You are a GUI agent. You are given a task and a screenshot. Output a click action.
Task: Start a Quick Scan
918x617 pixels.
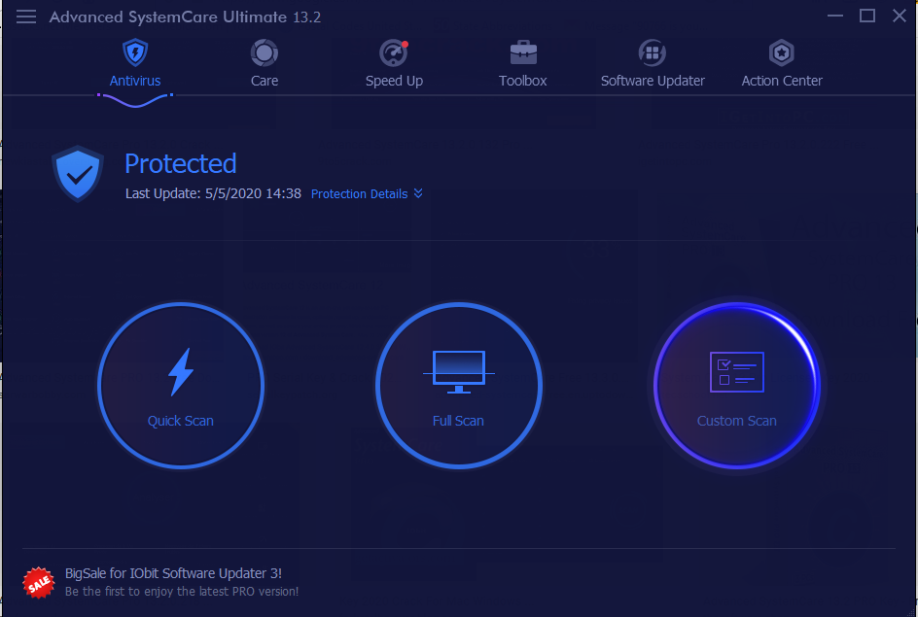(181, 386)
